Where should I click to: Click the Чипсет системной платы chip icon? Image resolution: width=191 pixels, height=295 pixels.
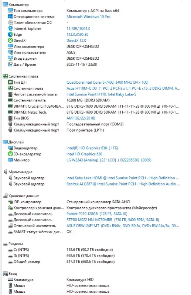click(x=10, y=94)
